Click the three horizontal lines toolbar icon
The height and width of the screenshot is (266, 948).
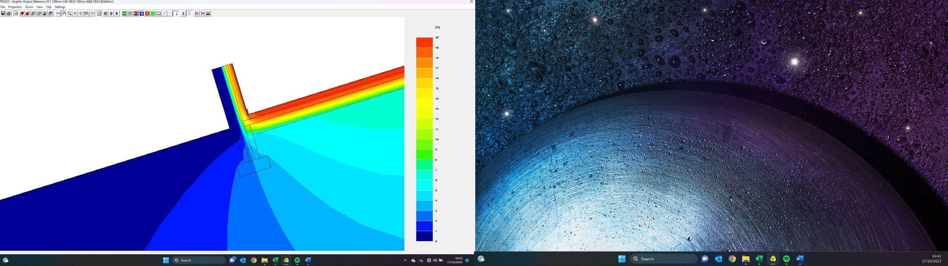[208, 14]
